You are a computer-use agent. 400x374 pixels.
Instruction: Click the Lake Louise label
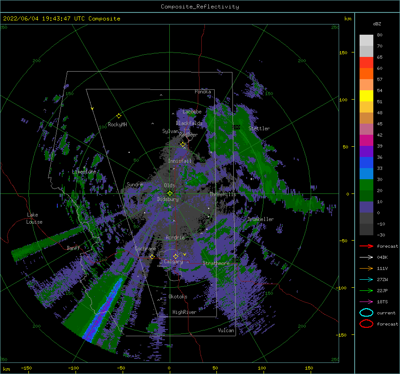(x=34, y=218)
